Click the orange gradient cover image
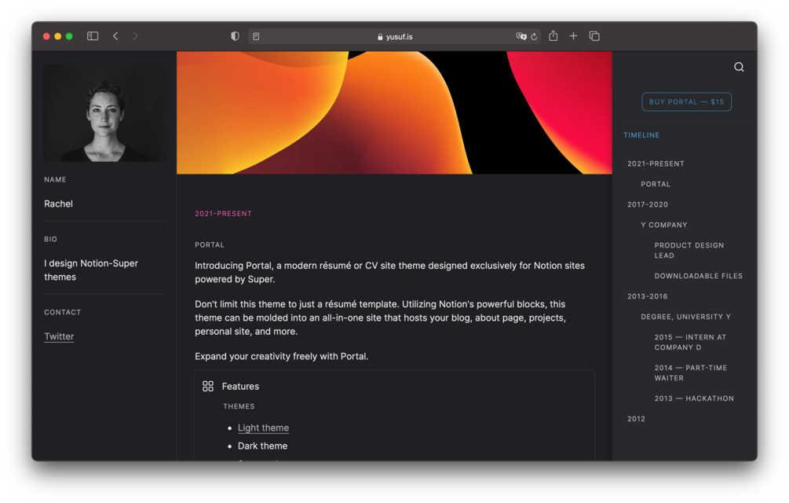 394,113
